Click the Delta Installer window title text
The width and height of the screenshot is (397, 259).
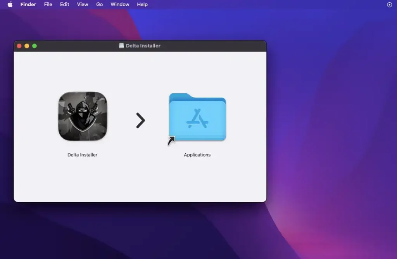[x=143, y=46]
